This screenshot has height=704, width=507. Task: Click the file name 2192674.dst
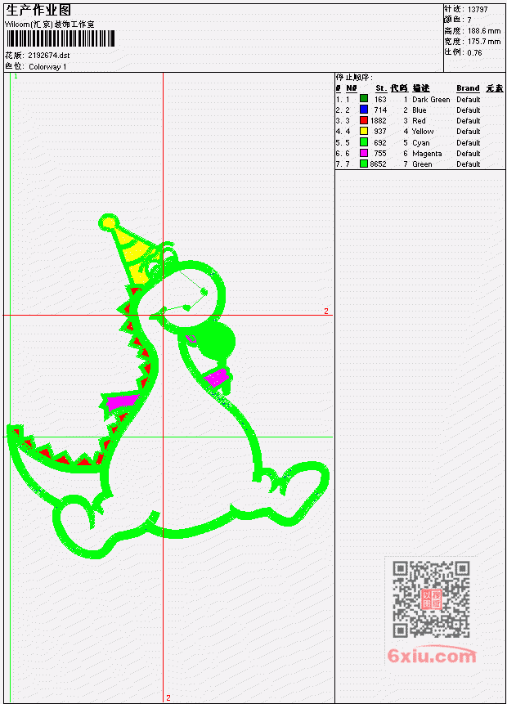coord(48,56)
